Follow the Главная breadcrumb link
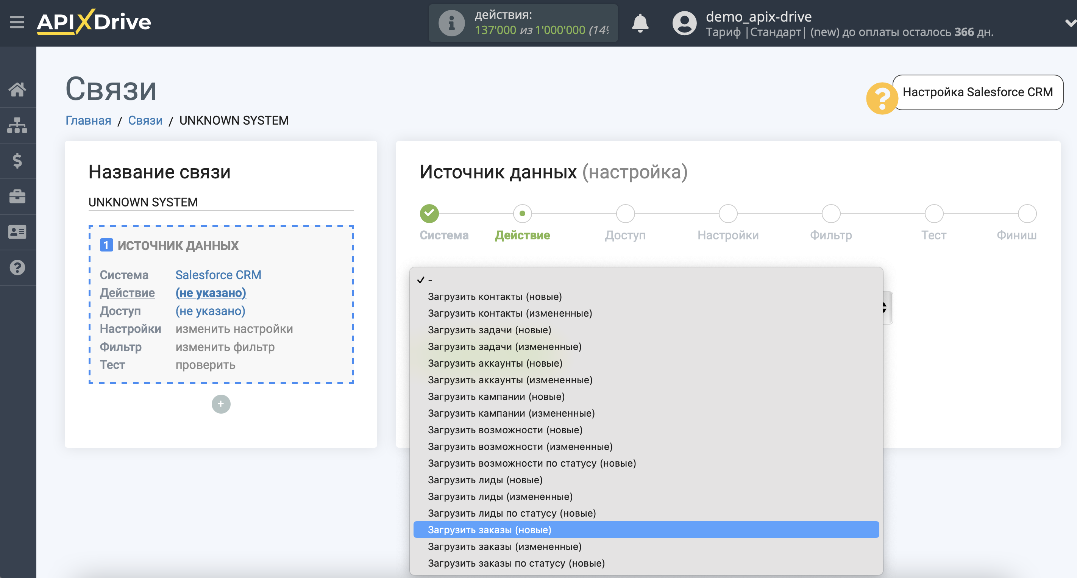 click(x=88, y=120)
